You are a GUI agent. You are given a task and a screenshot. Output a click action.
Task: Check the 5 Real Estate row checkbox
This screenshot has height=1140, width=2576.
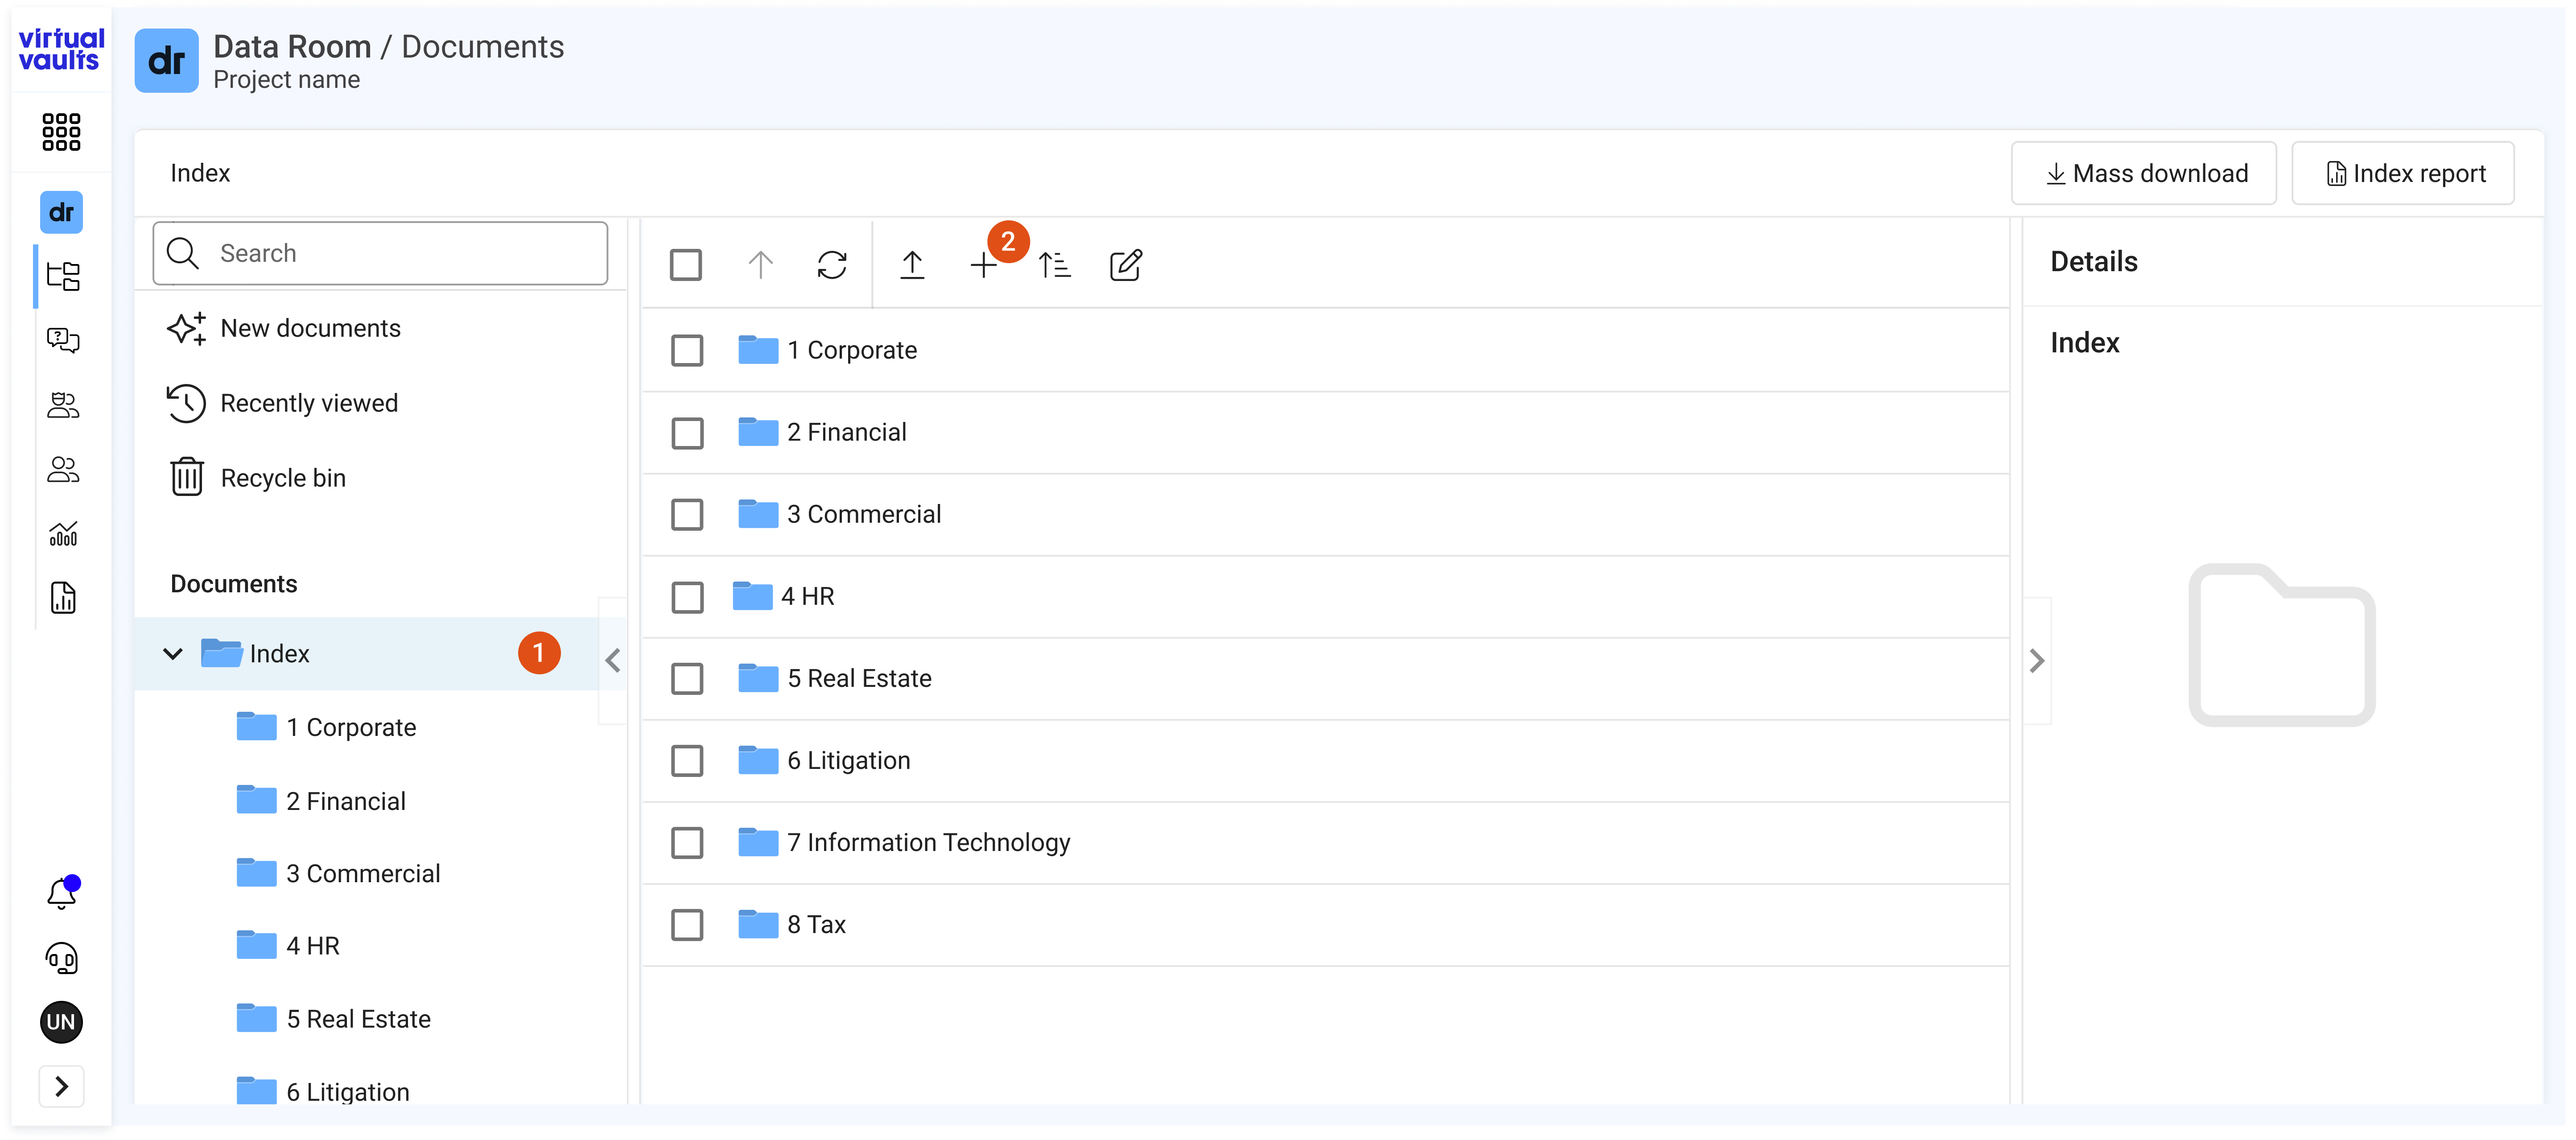point(687,679)
